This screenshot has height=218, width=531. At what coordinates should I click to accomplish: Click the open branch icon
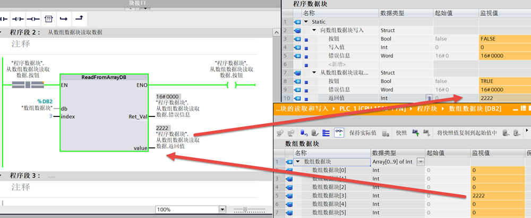coord(64,19)
